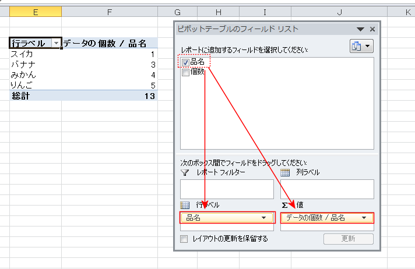Enable レイアウトの更新を保留する checkbox
The height and width of the screenshot is (269, 415).
point(184,239)
